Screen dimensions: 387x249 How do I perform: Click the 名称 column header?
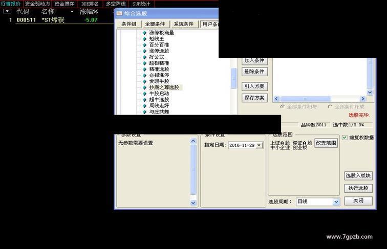[x=48, y=11]
